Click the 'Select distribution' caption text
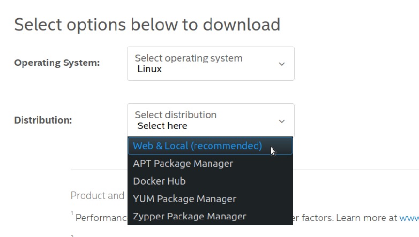The height and width of the screenshot is (237, 419). tap(176, 114)
